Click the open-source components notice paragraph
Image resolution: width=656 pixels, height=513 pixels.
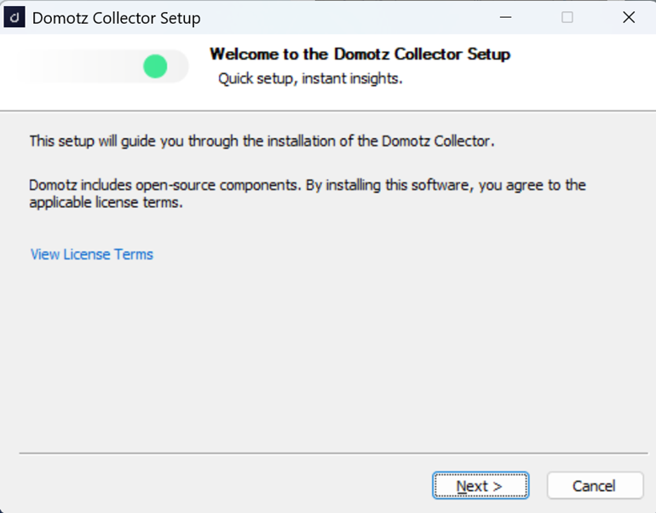coord(308,193)
